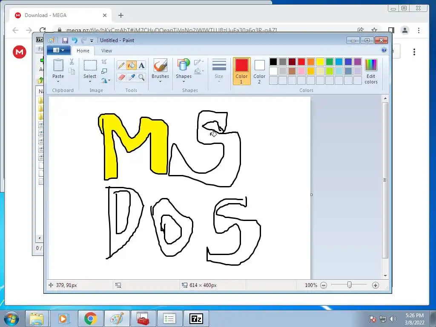Pick the black color swatch
The image size is (436, 327).
click(273, 62)
